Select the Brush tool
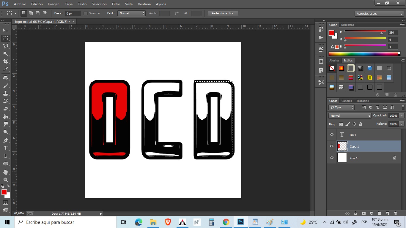Viewport: 406px width, 228px height. pyautogui.click(x=6, y=85)
